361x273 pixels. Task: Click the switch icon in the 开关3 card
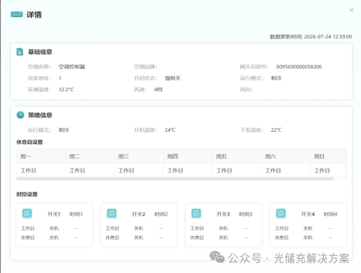[x=196, y=214]
